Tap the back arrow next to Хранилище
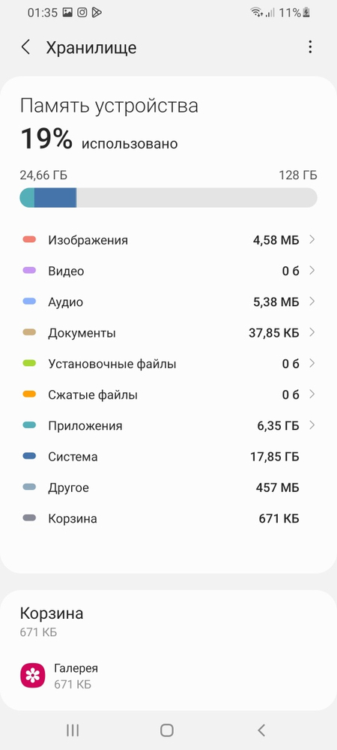 (25, 47)
